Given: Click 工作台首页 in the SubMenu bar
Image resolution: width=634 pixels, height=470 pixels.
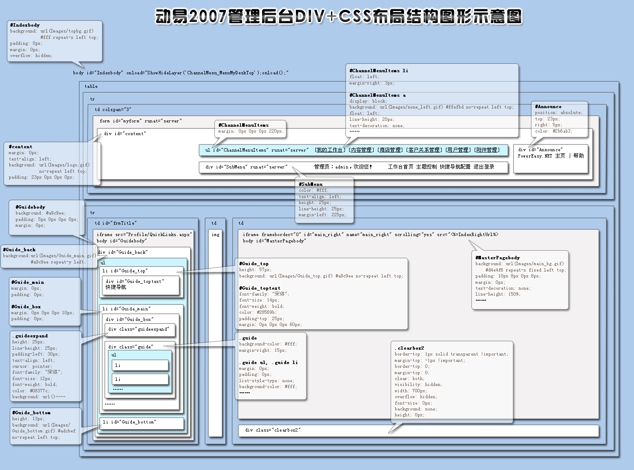Looking at the screenshot, I should click(400, 167).
